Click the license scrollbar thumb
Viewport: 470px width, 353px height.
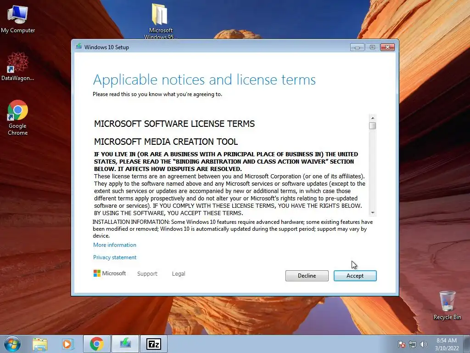[x=373, y=125]
